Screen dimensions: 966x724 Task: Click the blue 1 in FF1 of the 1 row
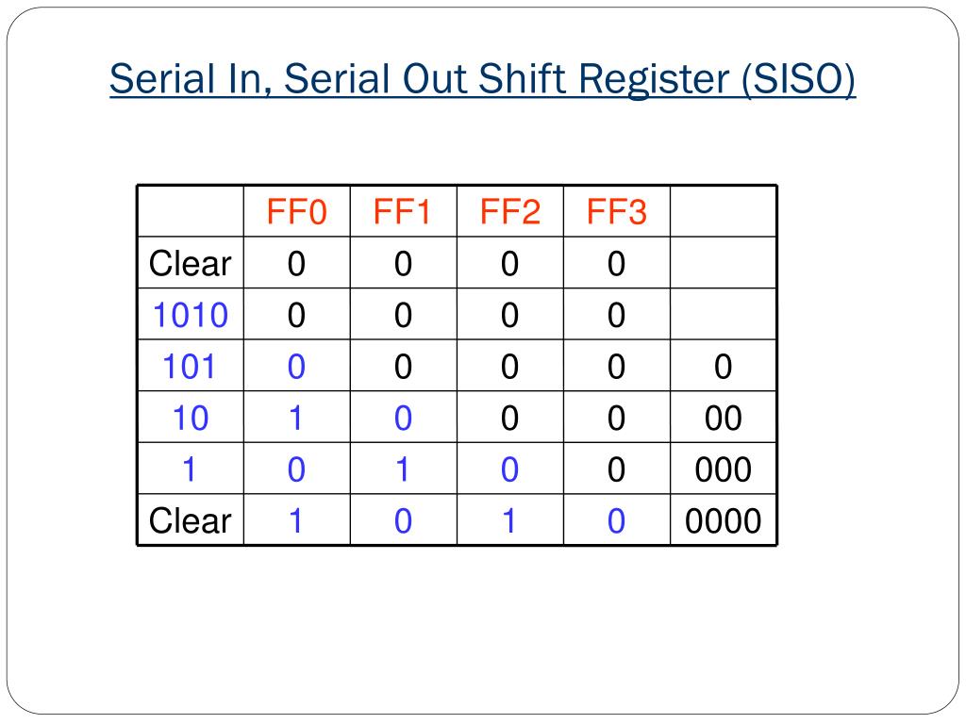[402, 469]
